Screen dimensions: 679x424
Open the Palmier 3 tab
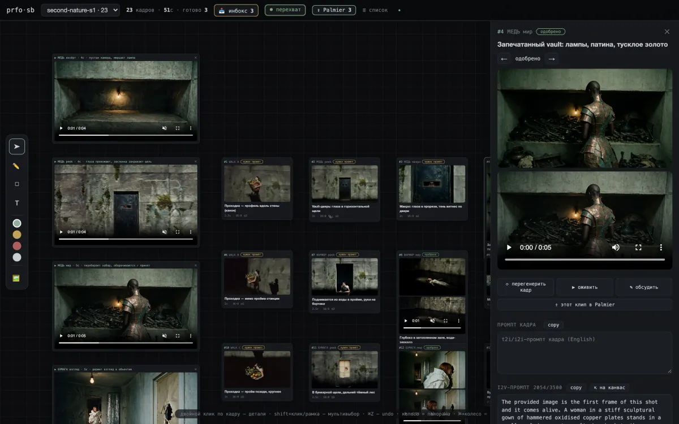[334, 10]
